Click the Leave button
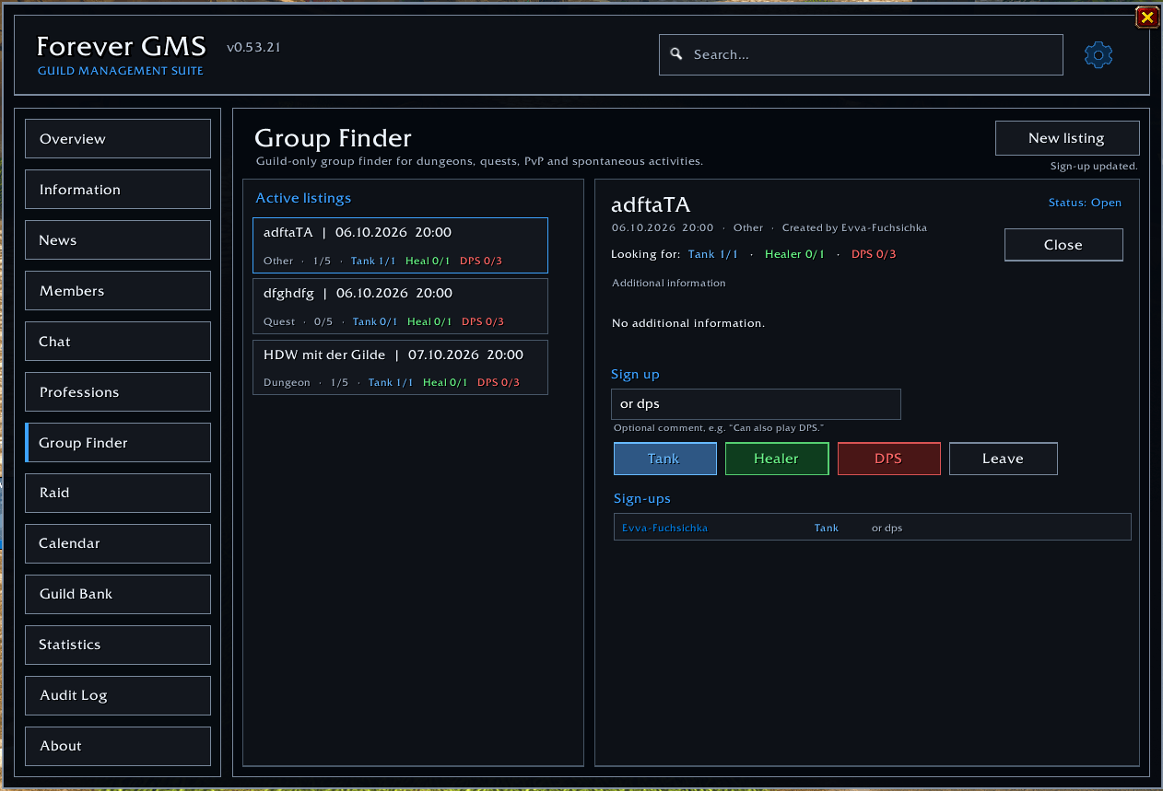1163x791 pixels. tap(1004, 459)
